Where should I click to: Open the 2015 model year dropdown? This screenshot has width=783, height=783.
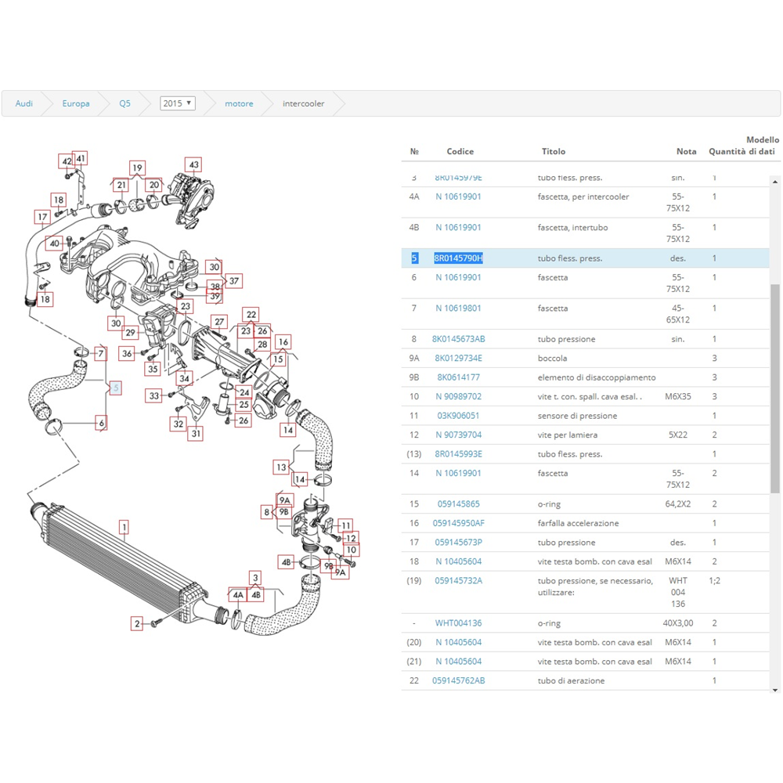click(x=177, y=103)
